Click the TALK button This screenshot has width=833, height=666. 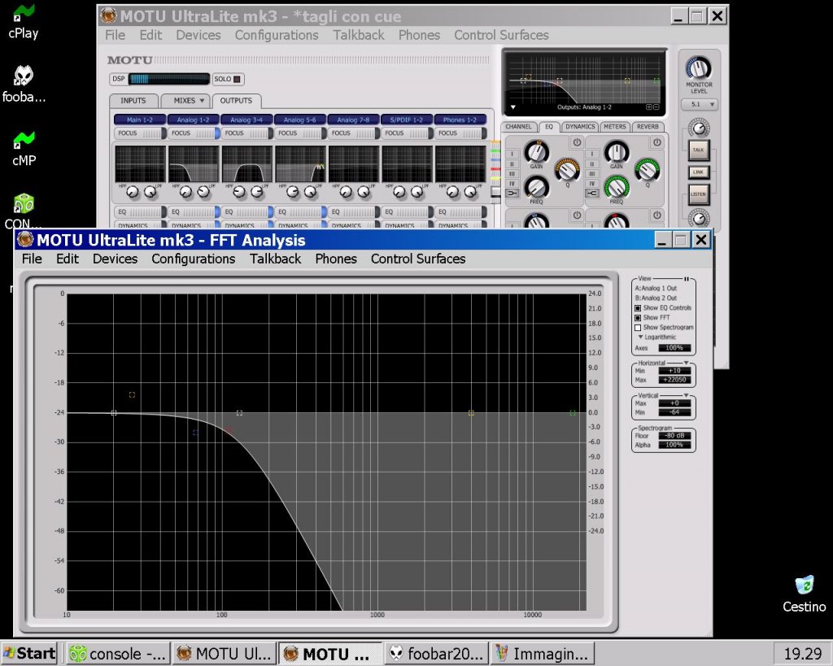pos(699,150)
